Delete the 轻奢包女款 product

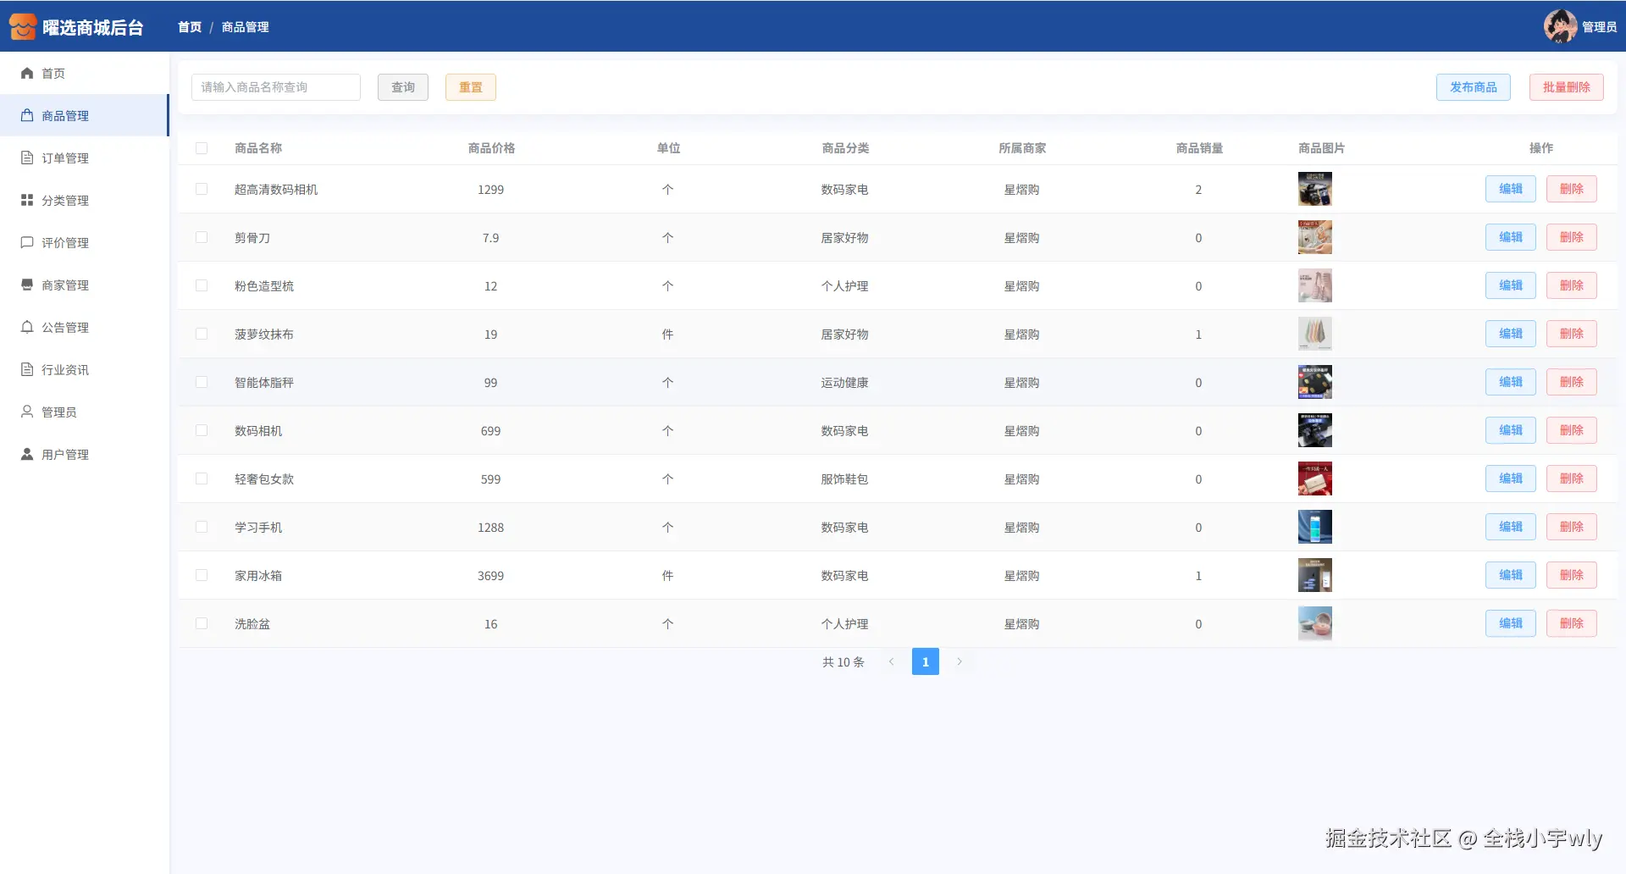(1572, 478)
